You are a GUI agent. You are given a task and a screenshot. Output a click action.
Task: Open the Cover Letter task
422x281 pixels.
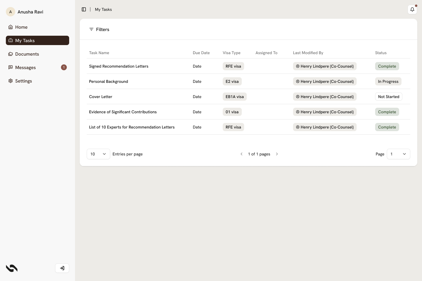[x=101, y=97]
